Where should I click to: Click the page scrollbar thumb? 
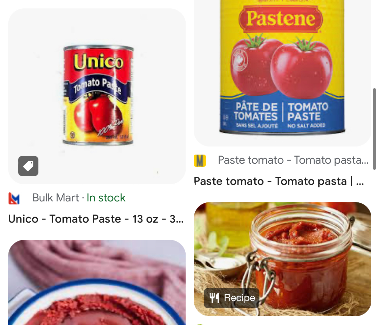tap(374, 129)
